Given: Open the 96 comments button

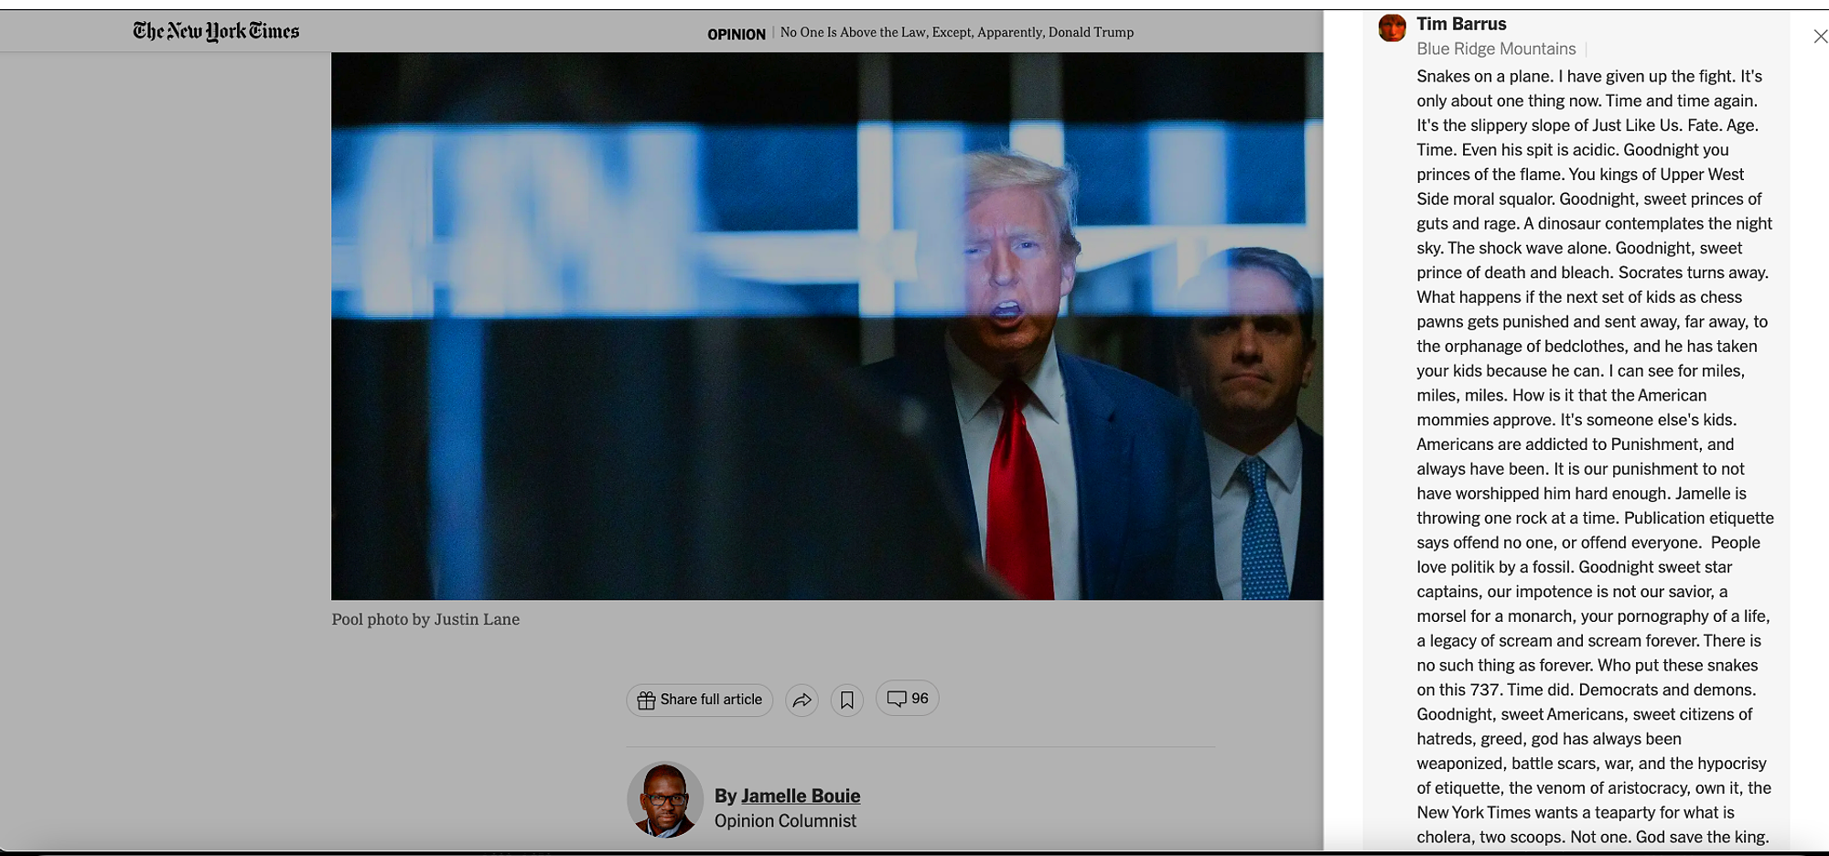Looking at the screenshot, I should (x=908, y=699).
